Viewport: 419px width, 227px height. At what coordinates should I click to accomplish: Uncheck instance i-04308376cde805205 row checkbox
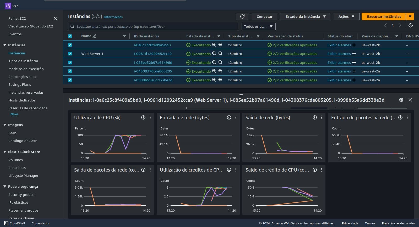[70, 71]
